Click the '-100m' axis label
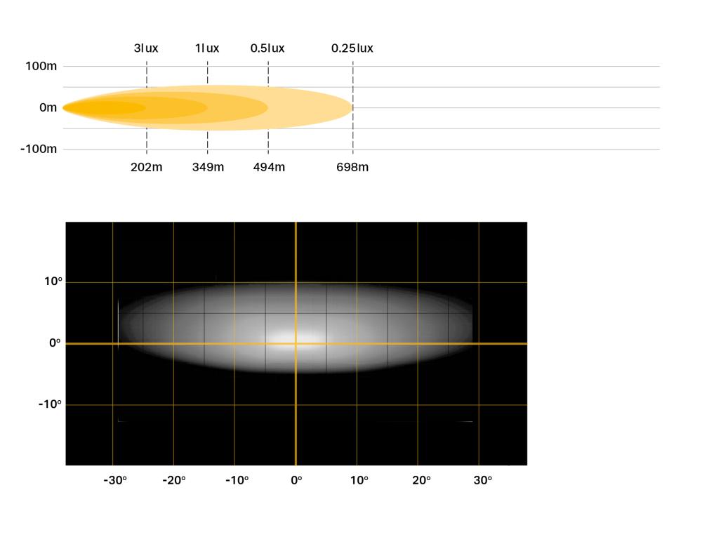This screenshot has height=537, width=702. [39, 149]
